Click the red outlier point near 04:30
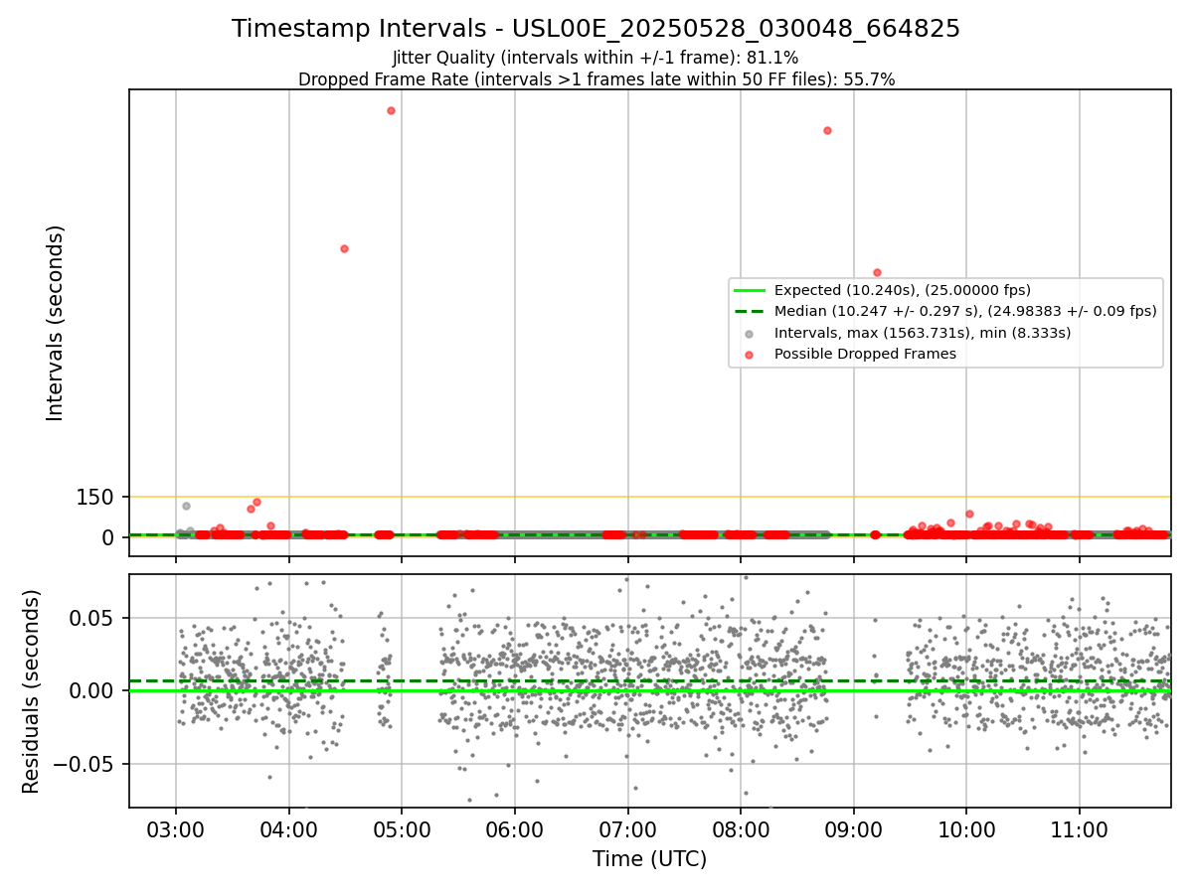The height and width of the screenshot is (894, 1193). (344, 248)
